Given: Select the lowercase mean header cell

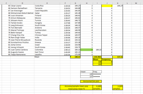Looking at the screenshot, I should [87, 72].
